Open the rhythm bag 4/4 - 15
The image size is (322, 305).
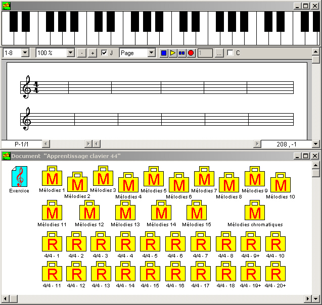(x=150, y=271)
